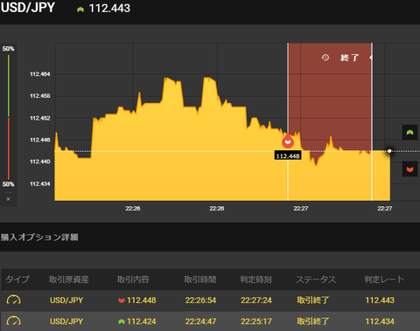Click trade time 22:26:54
The image size is (420, 331).
tap(200, 300)
